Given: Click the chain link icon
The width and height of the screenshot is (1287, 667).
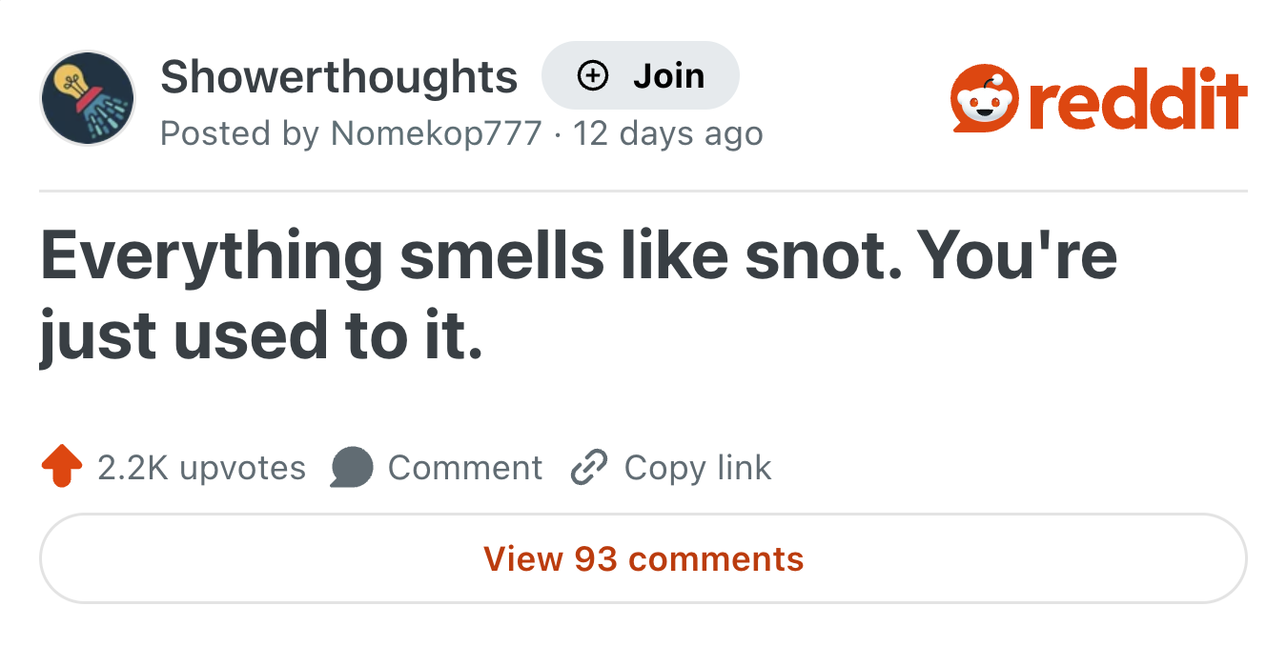Looking at the screenshot, I should [x=588, y=468].
